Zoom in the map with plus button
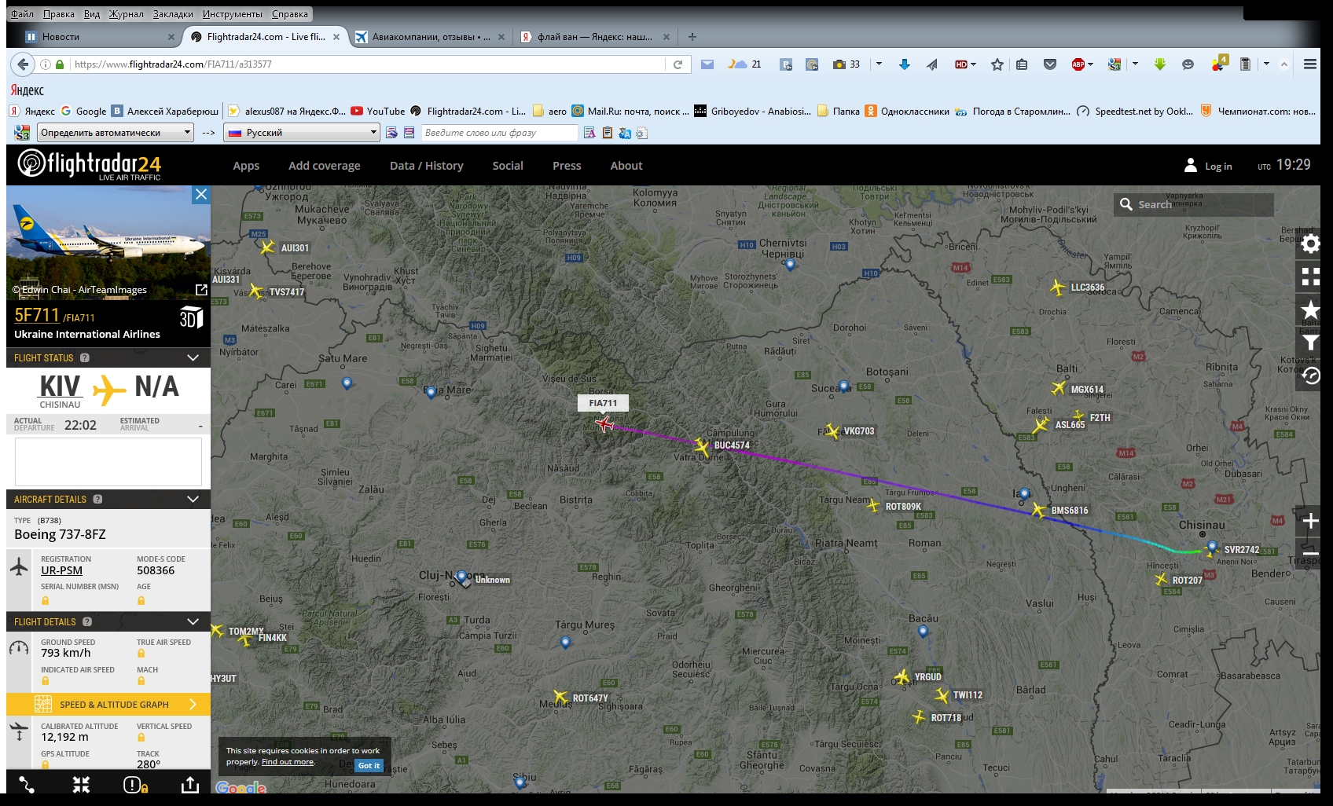This screenshot has height=806, width=1333. tap(1309, 521)
